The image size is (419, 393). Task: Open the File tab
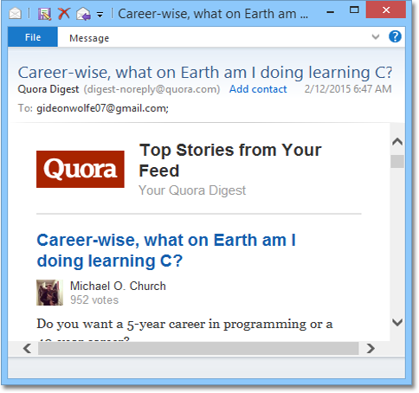click(x=33, y=37)
